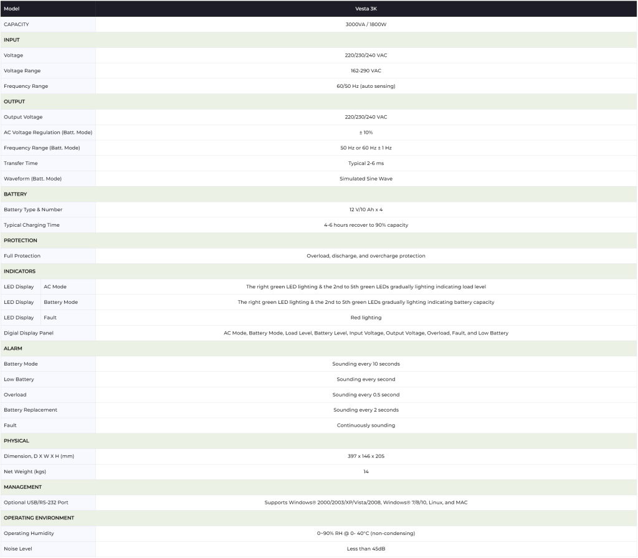
Task: Click the Digital Display Panel features list
Action: click(x=366, y=334)
